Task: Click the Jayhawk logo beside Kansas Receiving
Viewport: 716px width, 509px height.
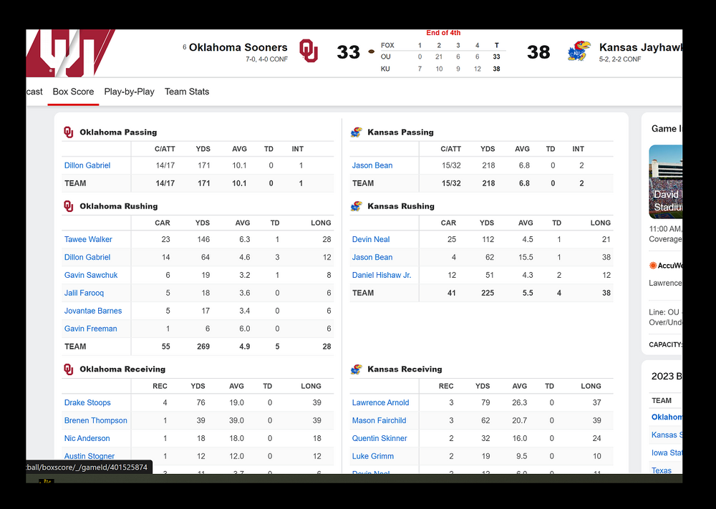Action: pos(356,369)
